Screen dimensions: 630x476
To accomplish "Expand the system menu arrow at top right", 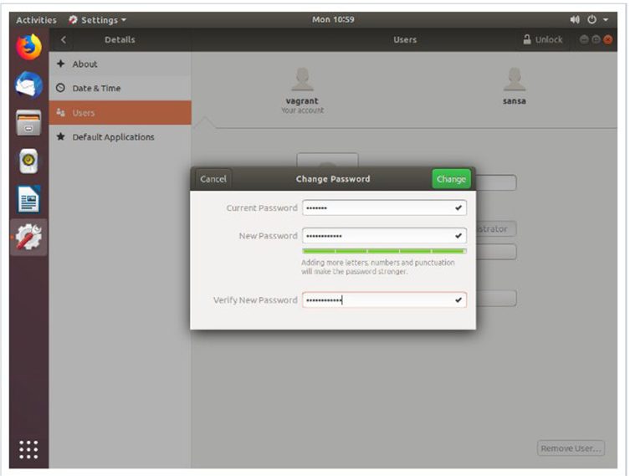I will point(606,19).
